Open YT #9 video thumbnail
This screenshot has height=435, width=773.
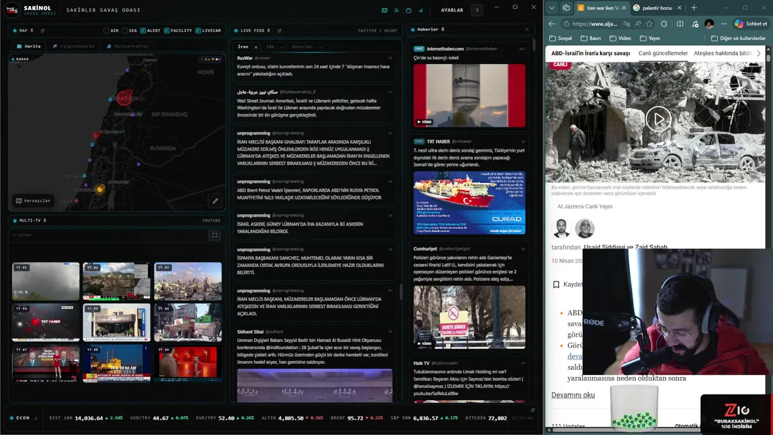point(188,363)
